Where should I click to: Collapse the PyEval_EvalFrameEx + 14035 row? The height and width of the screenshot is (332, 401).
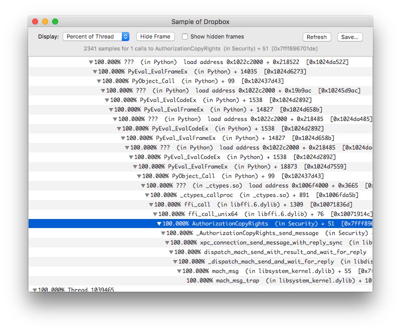pos(95,71)
